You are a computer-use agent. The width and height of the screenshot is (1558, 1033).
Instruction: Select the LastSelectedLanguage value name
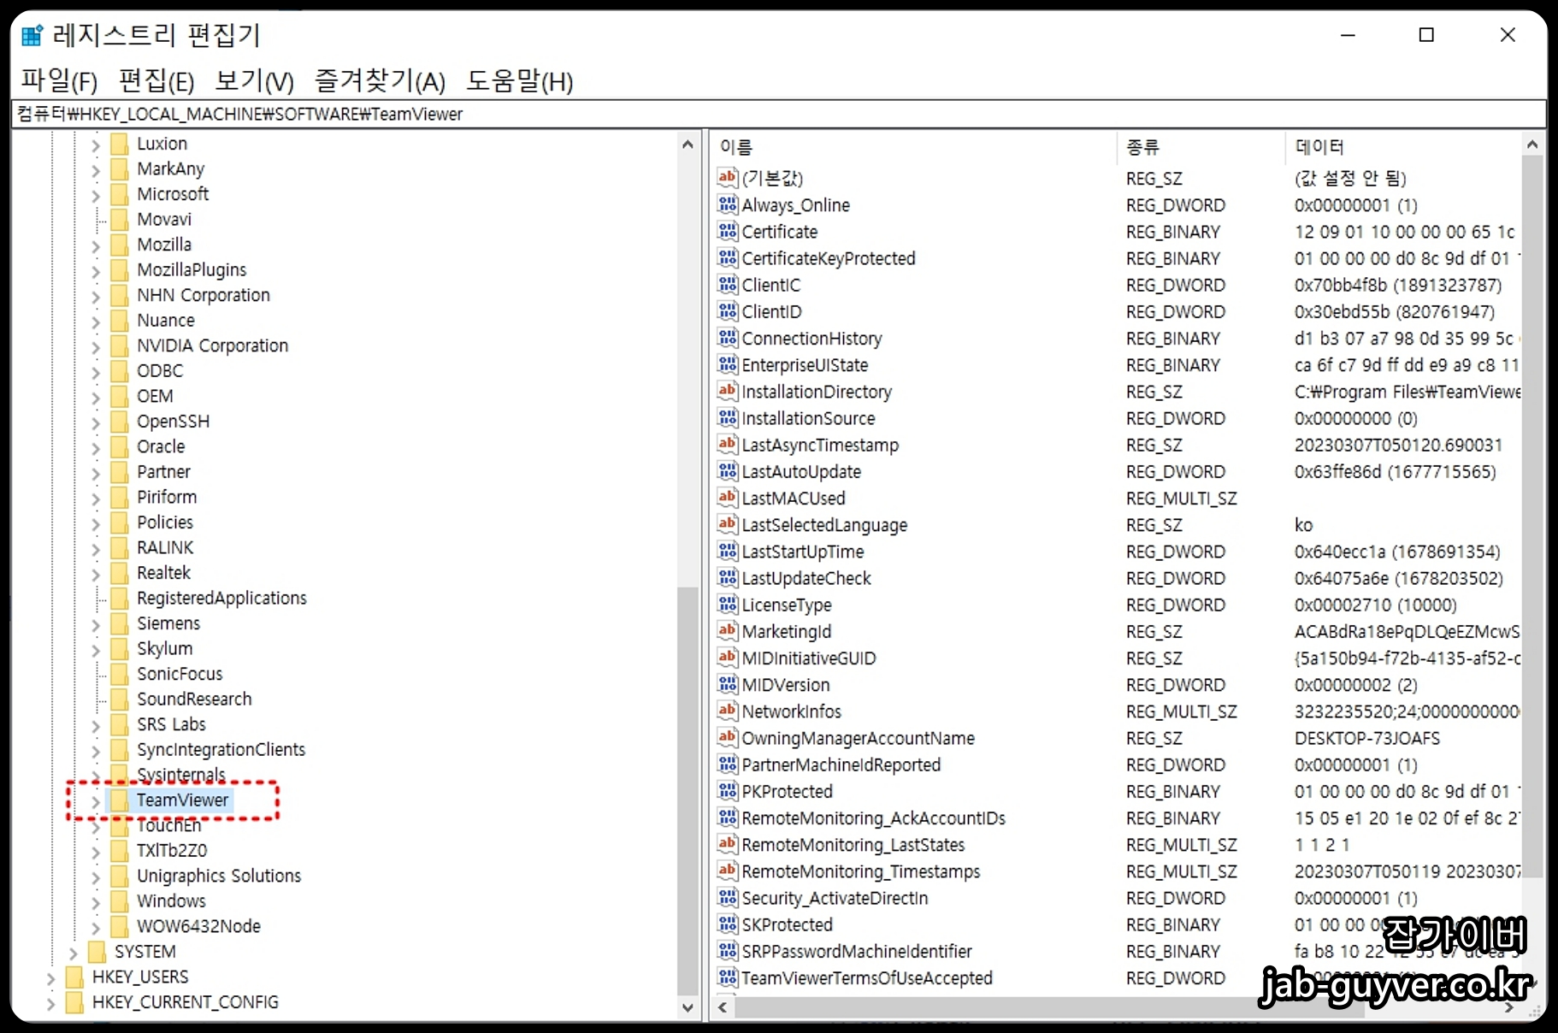(824, 525)
